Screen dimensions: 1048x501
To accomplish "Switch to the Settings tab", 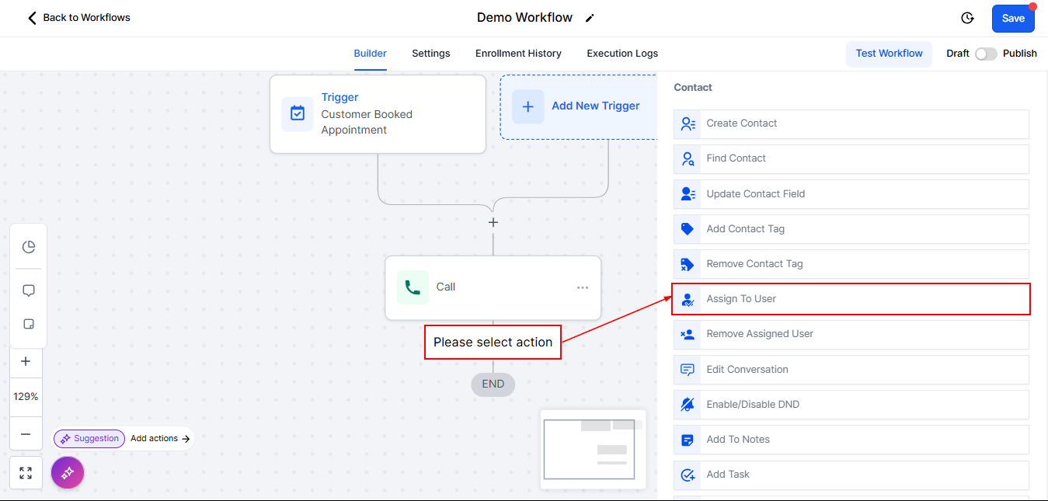I will coord(430,54).
